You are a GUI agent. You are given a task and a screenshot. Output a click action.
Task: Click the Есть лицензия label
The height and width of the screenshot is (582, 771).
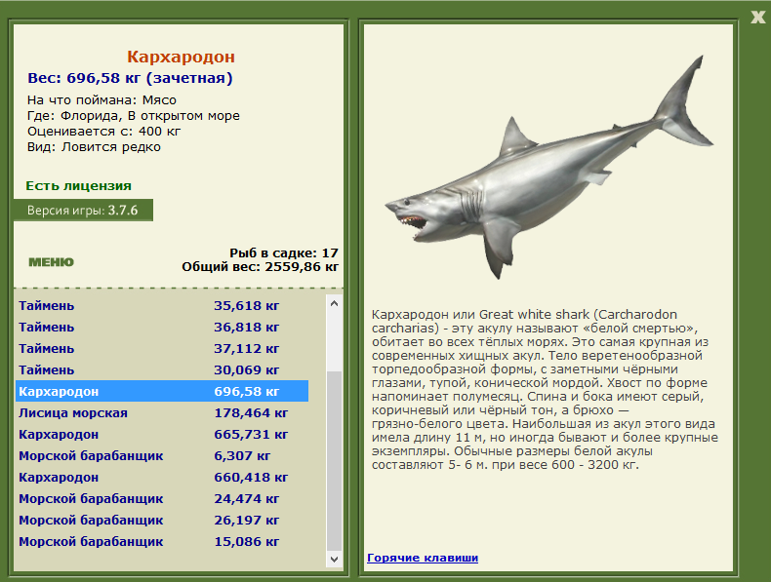(79, 186)
